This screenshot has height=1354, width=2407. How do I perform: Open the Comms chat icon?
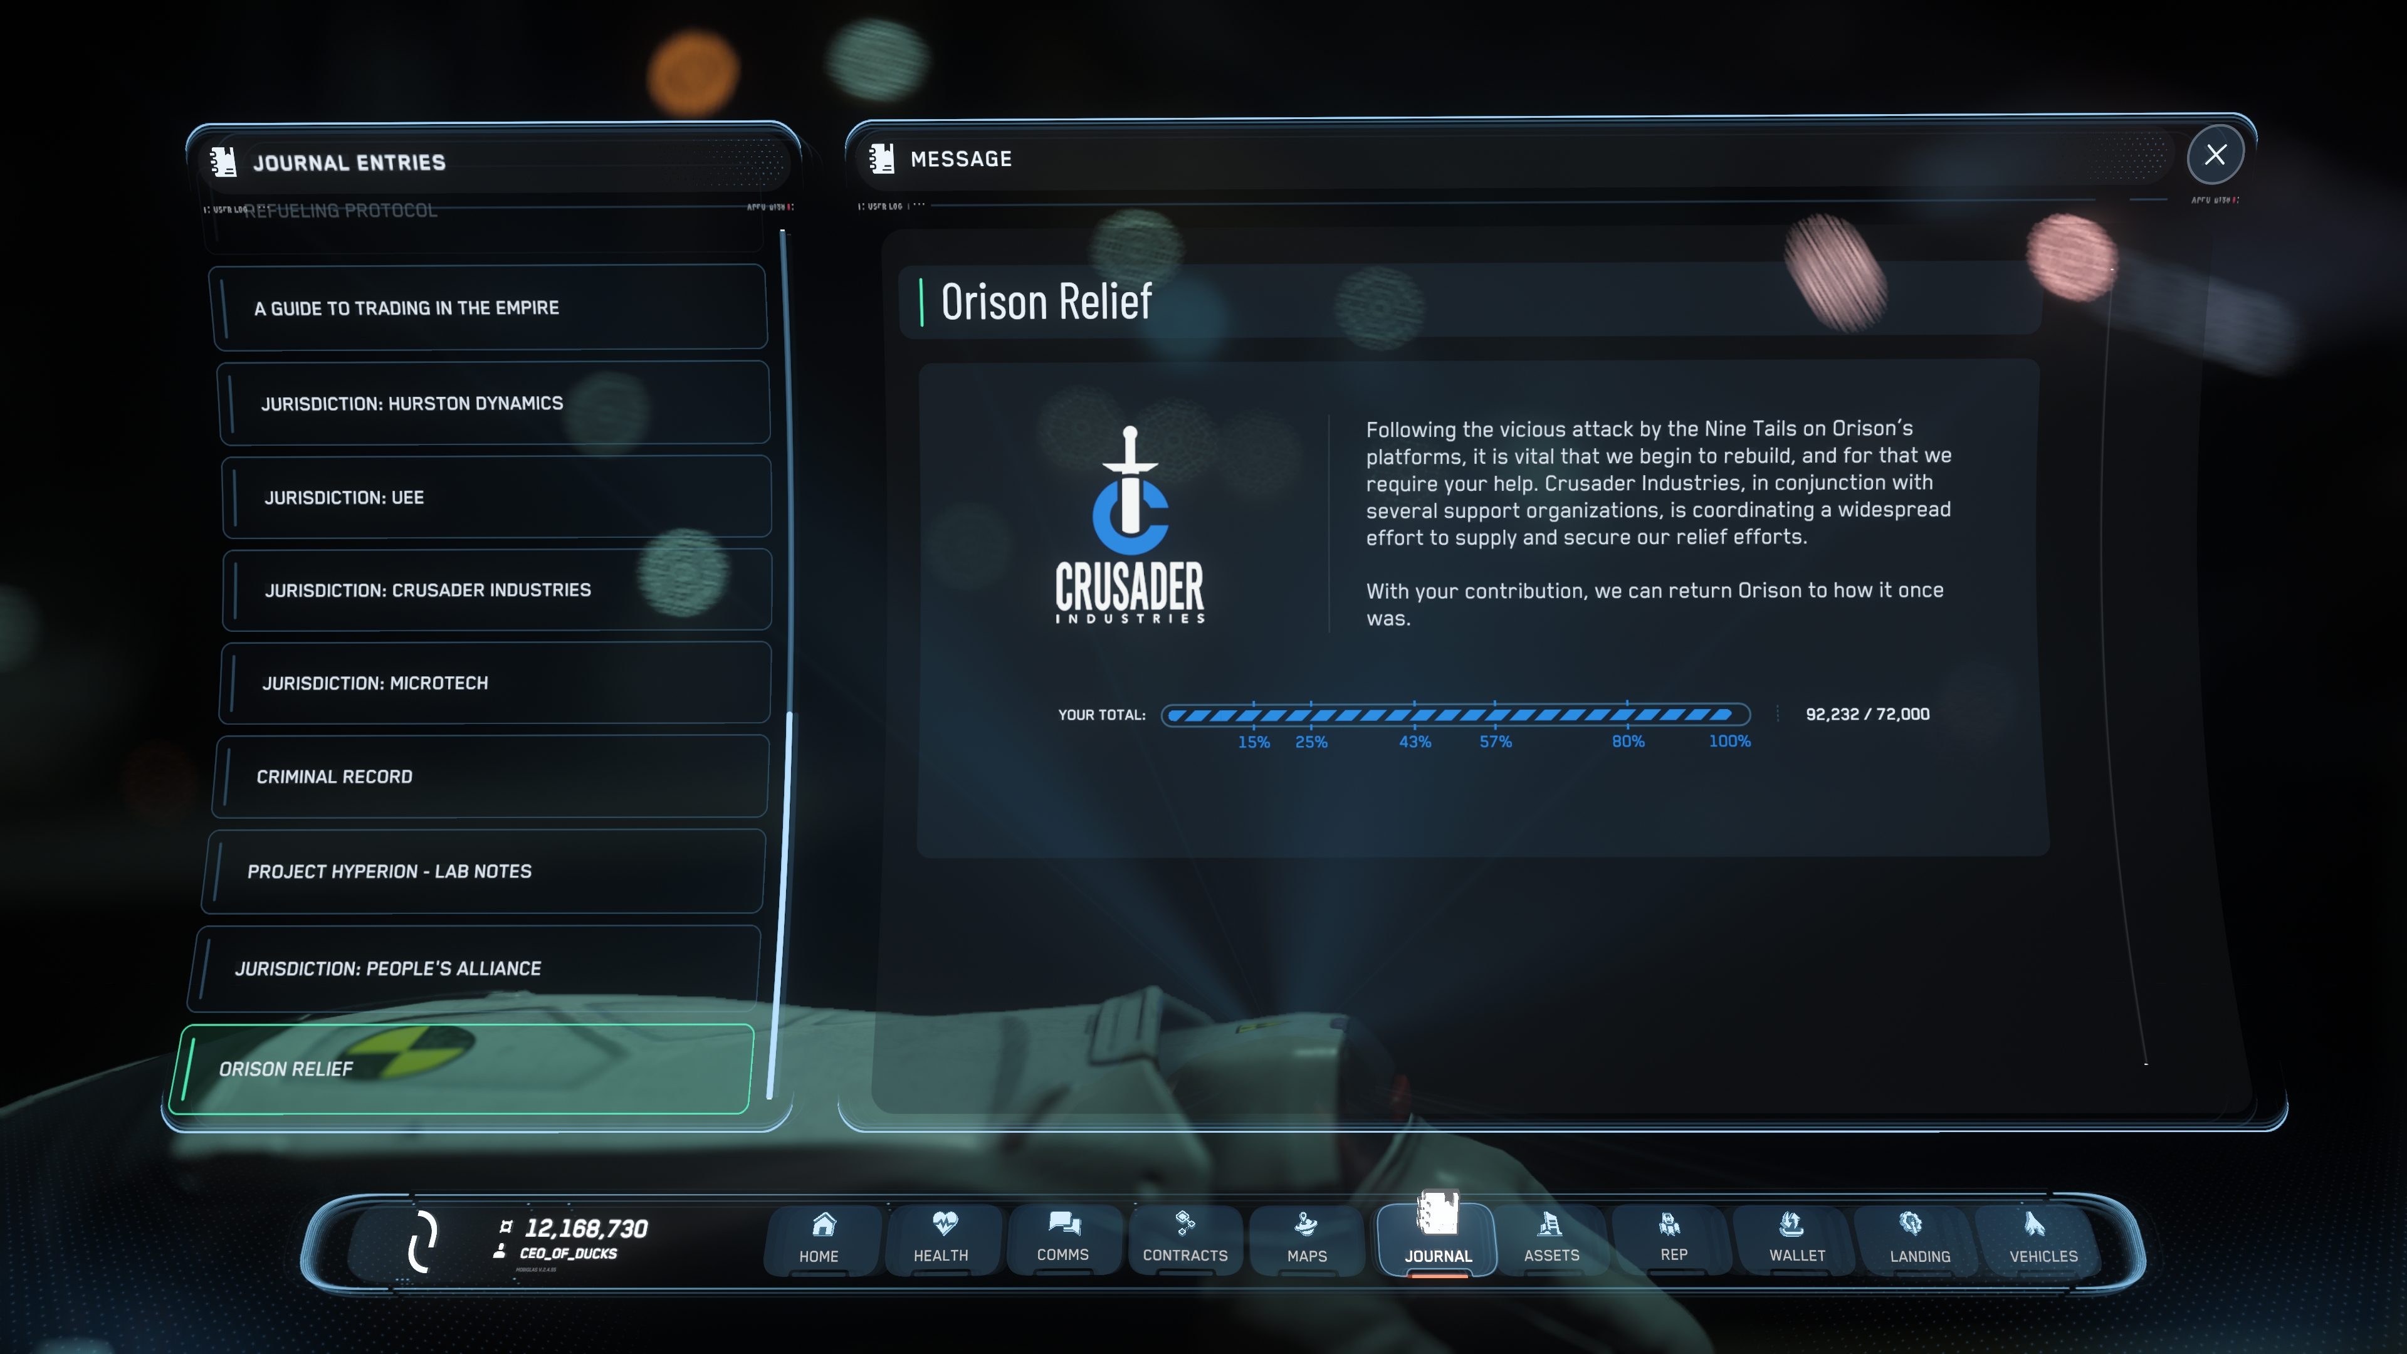click(1064, 1223)
